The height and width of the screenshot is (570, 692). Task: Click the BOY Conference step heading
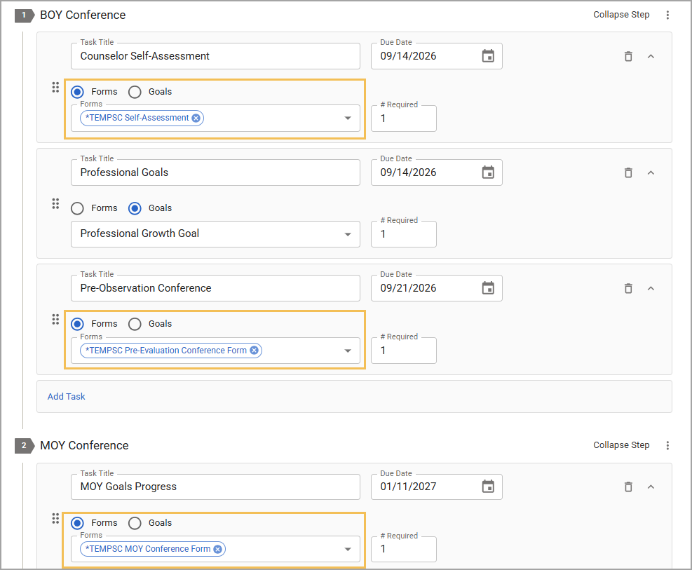pos(83,15)
